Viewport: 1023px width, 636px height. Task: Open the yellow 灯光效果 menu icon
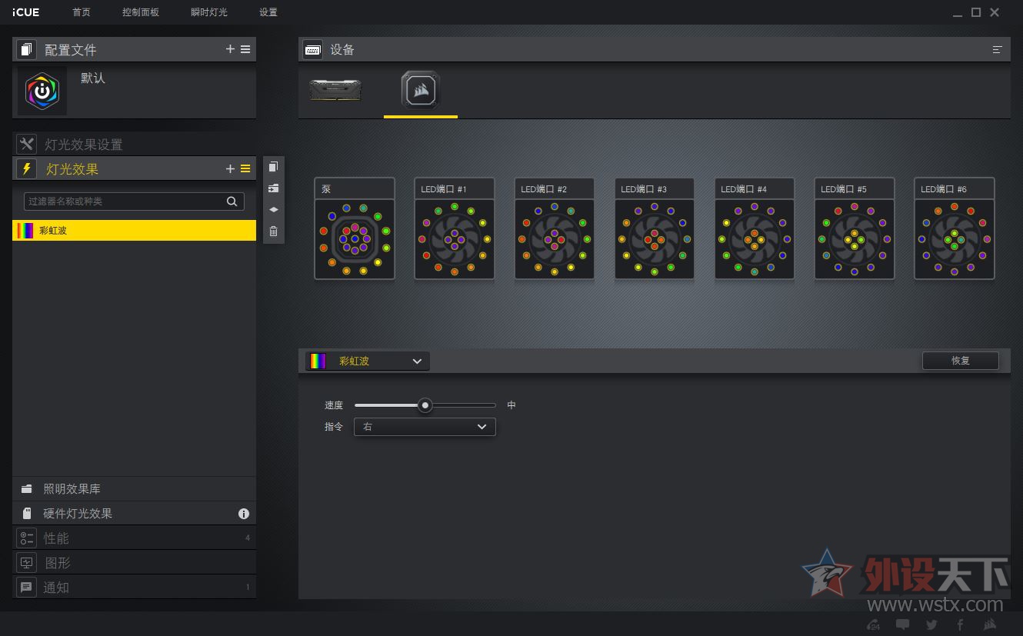(x=245, y=169)
